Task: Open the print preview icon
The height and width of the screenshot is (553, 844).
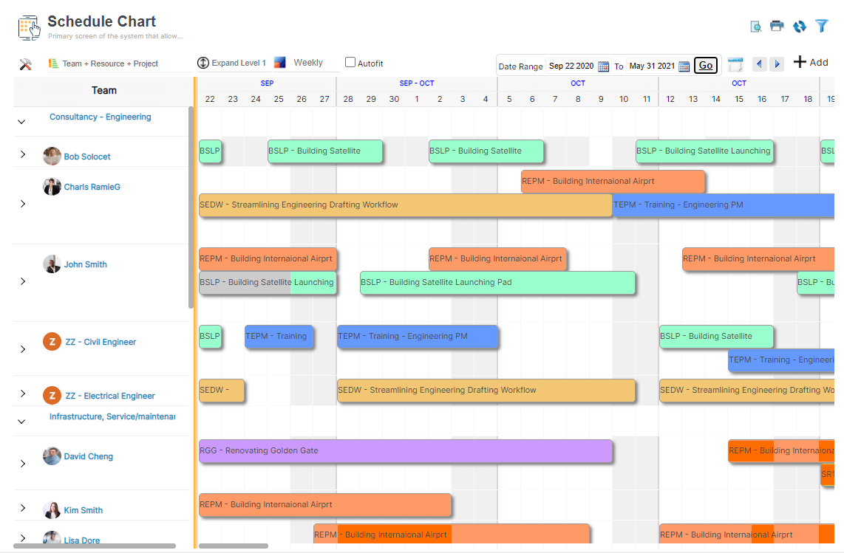Action: tap(755, 26)
